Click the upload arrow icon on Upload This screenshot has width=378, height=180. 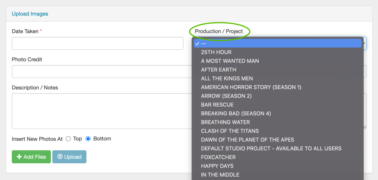point(60,157)
